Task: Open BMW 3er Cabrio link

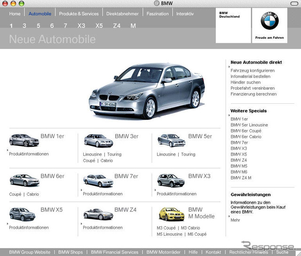Action: point(107,160)
